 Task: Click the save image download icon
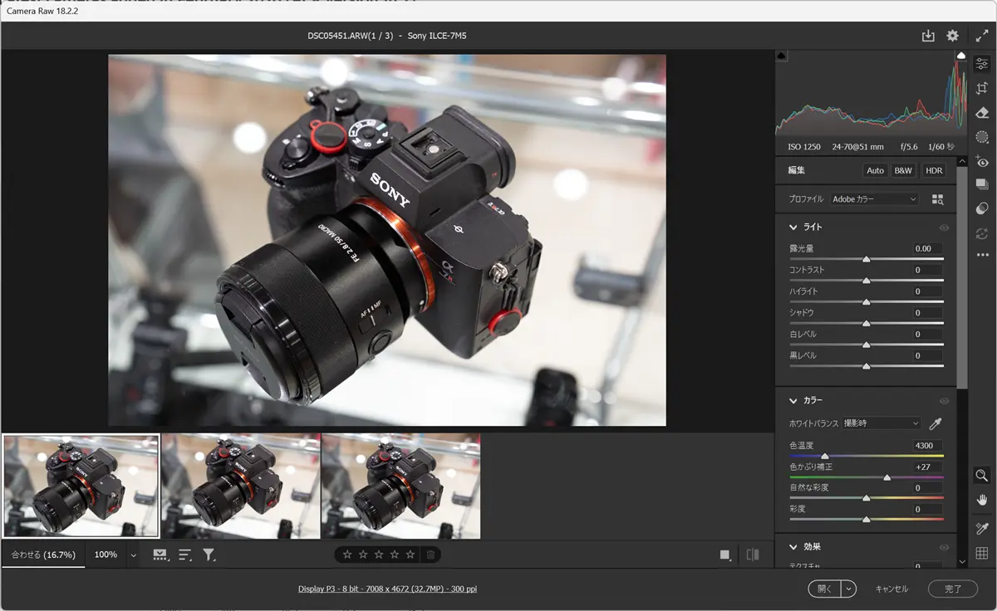pyautogui.click(x=928, y=36)
